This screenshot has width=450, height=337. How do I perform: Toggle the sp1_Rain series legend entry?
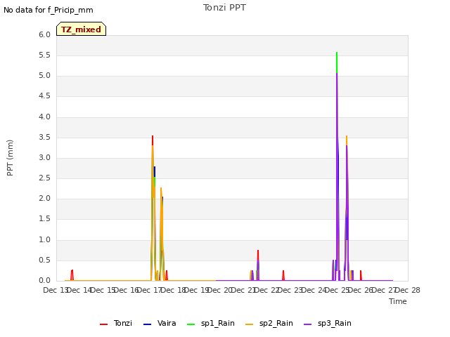tap(211, 323)
